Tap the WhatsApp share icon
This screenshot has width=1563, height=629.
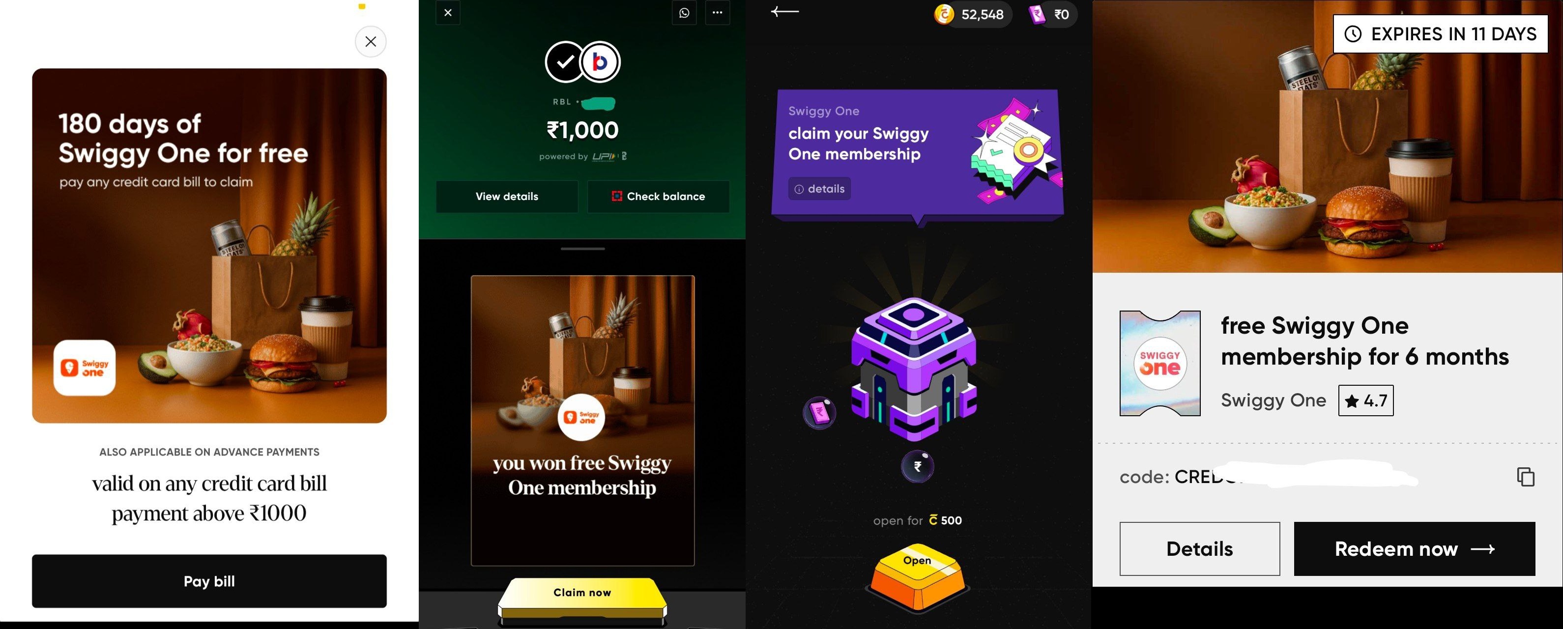[684, 13]
